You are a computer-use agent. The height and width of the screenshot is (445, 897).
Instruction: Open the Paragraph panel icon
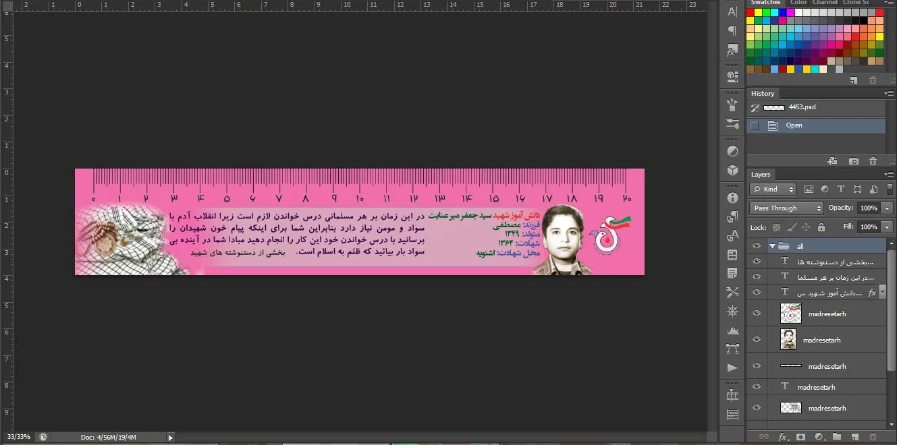[732, 31]
